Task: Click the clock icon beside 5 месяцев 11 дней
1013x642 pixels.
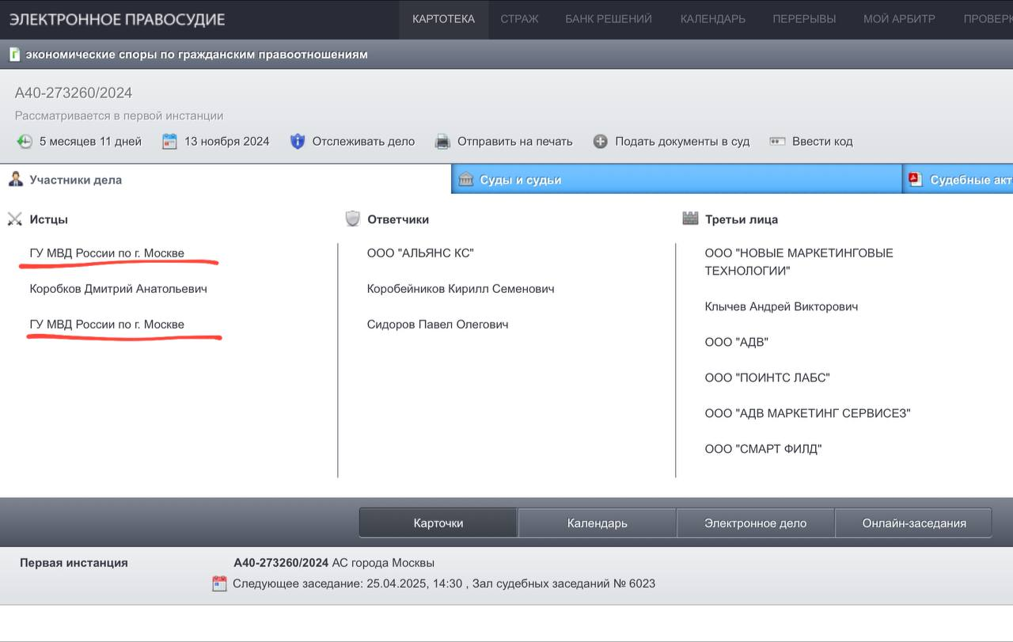Action: click(x=25, y=142)
